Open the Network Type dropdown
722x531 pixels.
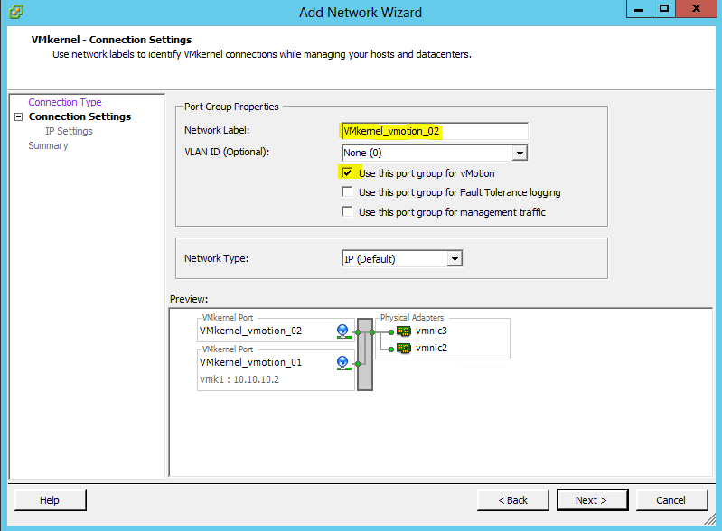point(455,259)
